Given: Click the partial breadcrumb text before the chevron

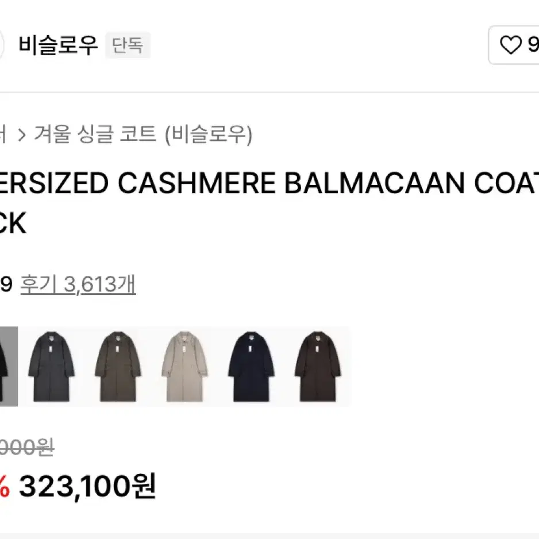Looking at the screenshot, I should point(3,134).
